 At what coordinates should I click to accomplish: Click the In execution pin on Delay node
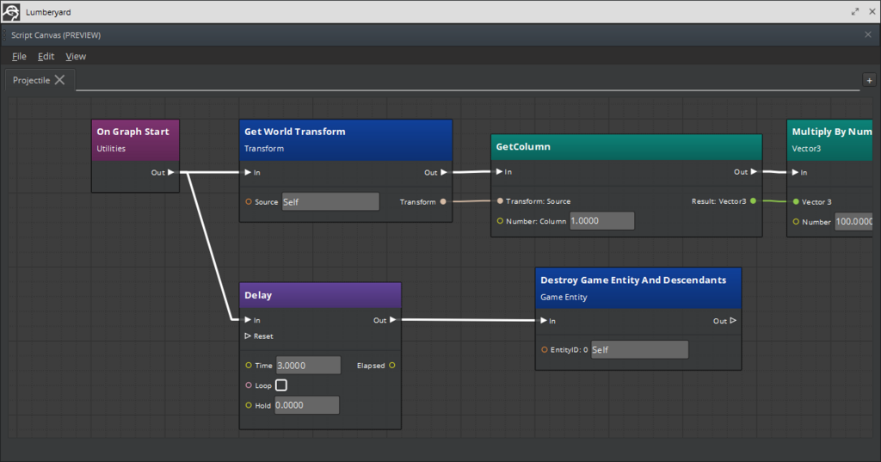[x=248, y=320]
